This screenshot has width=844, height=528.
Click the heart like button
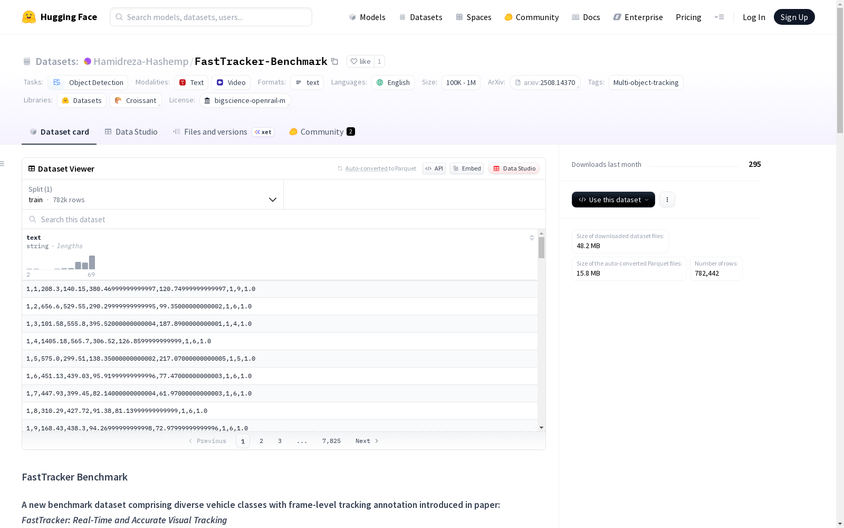pos(360,61)
